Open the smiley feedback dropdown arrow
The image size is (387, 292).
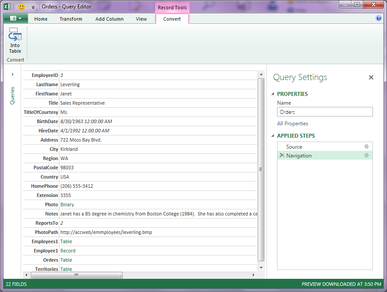tap(27, 7)
